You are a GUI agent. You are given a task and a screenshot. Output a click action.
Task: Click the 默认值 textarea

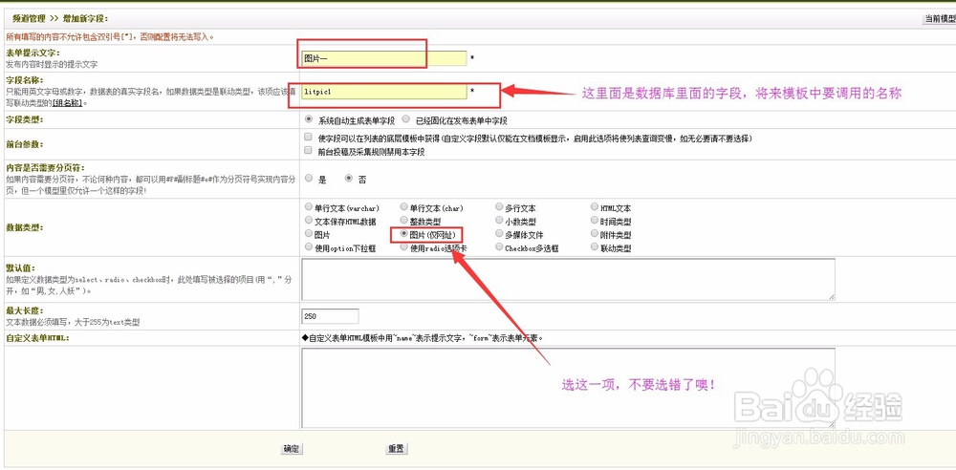tap(568, 279)
